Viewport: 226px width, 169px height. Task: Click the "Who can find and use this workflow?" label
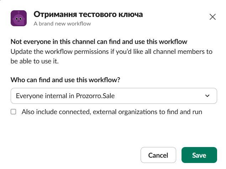click(65, 80)
